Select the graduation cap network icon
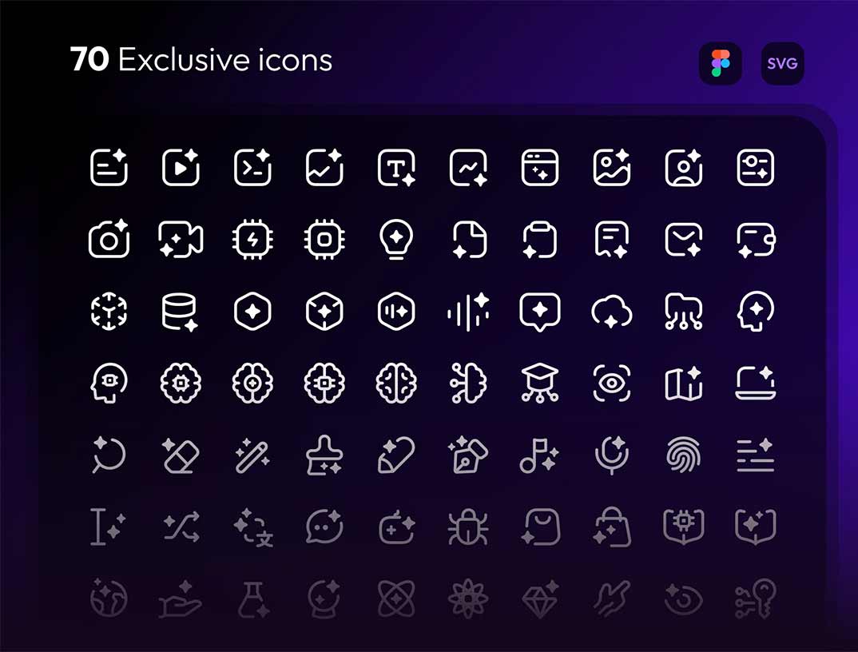 539,384
